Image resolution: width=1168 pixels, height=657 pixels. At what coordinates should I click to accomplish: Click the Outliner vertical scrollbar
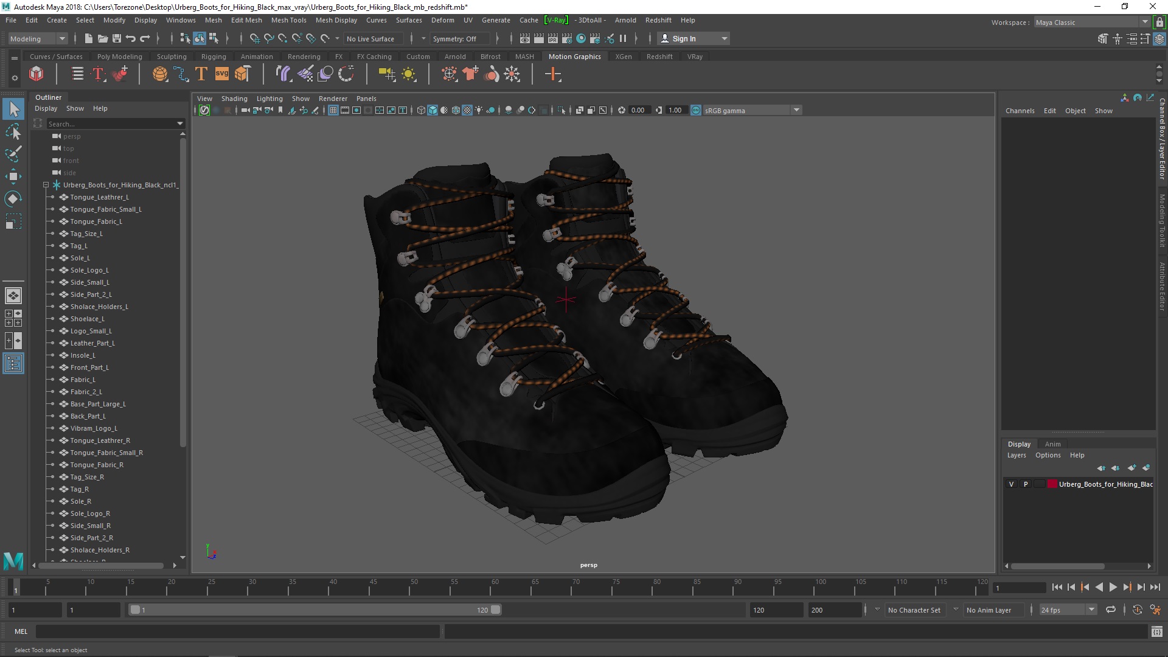tap(182, 292)
